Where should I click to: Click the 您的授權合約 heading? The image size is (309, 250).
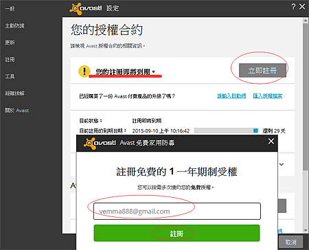tap(106, 30)
